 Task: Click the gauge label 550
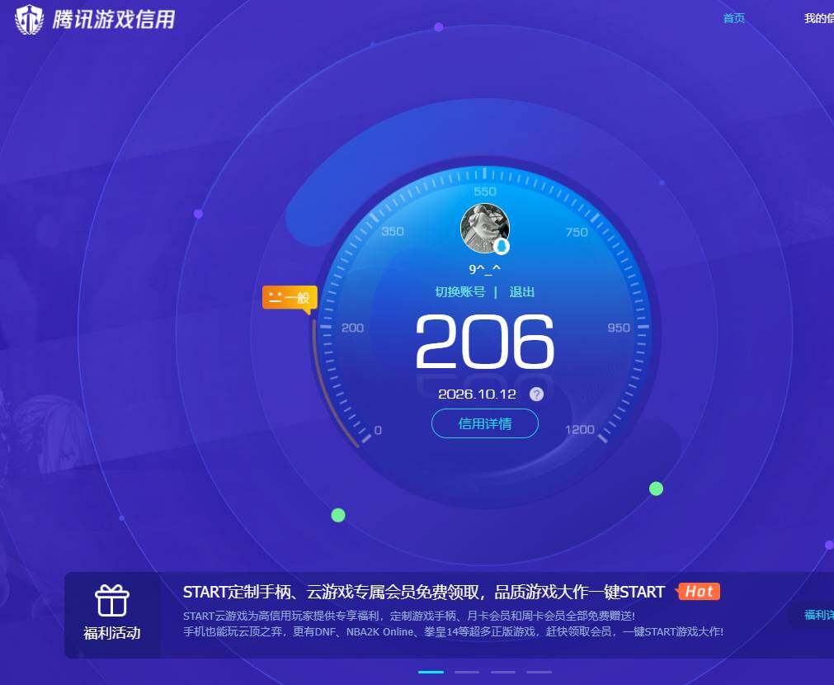[x=484, y=191]
